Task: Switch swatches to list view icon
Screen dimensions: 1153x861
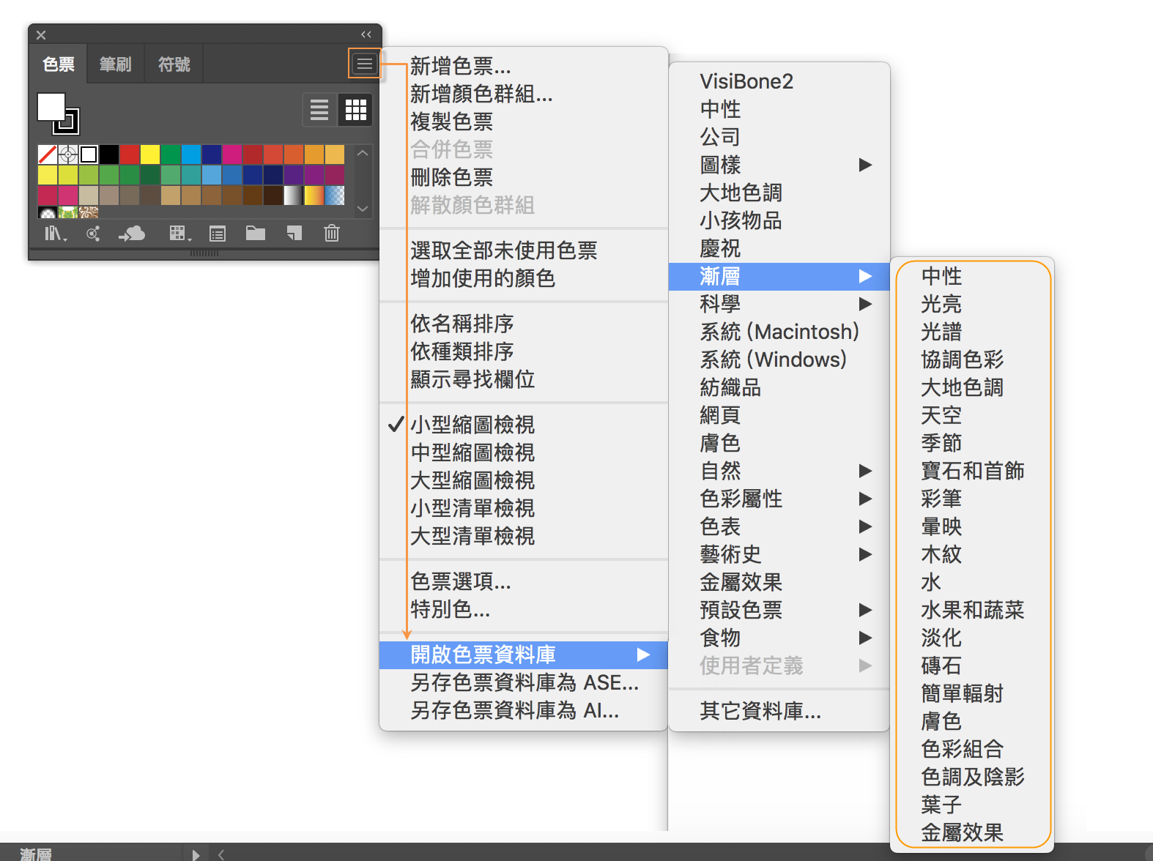Action: 319,110
